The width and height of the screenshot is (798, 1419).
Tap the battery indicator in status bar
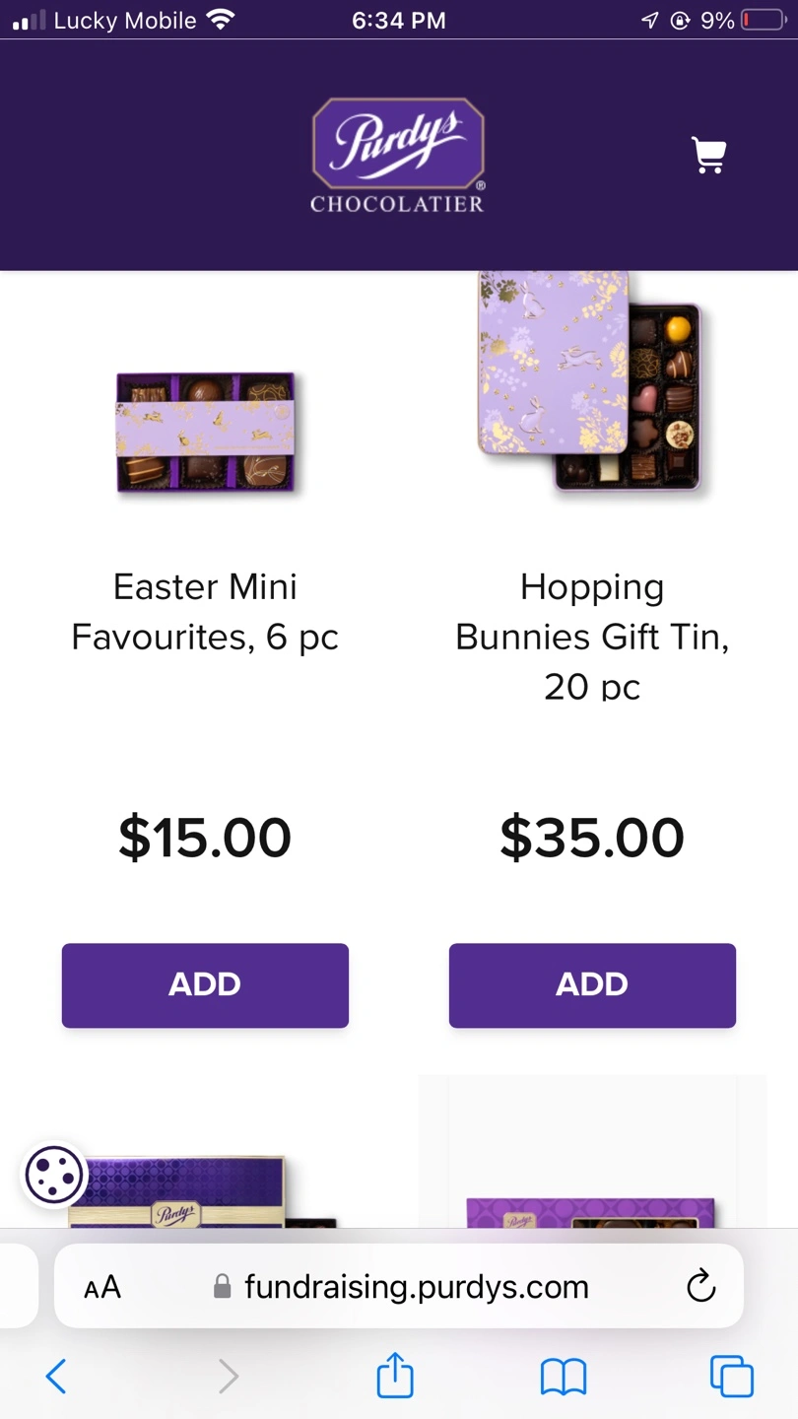point(763,20)
